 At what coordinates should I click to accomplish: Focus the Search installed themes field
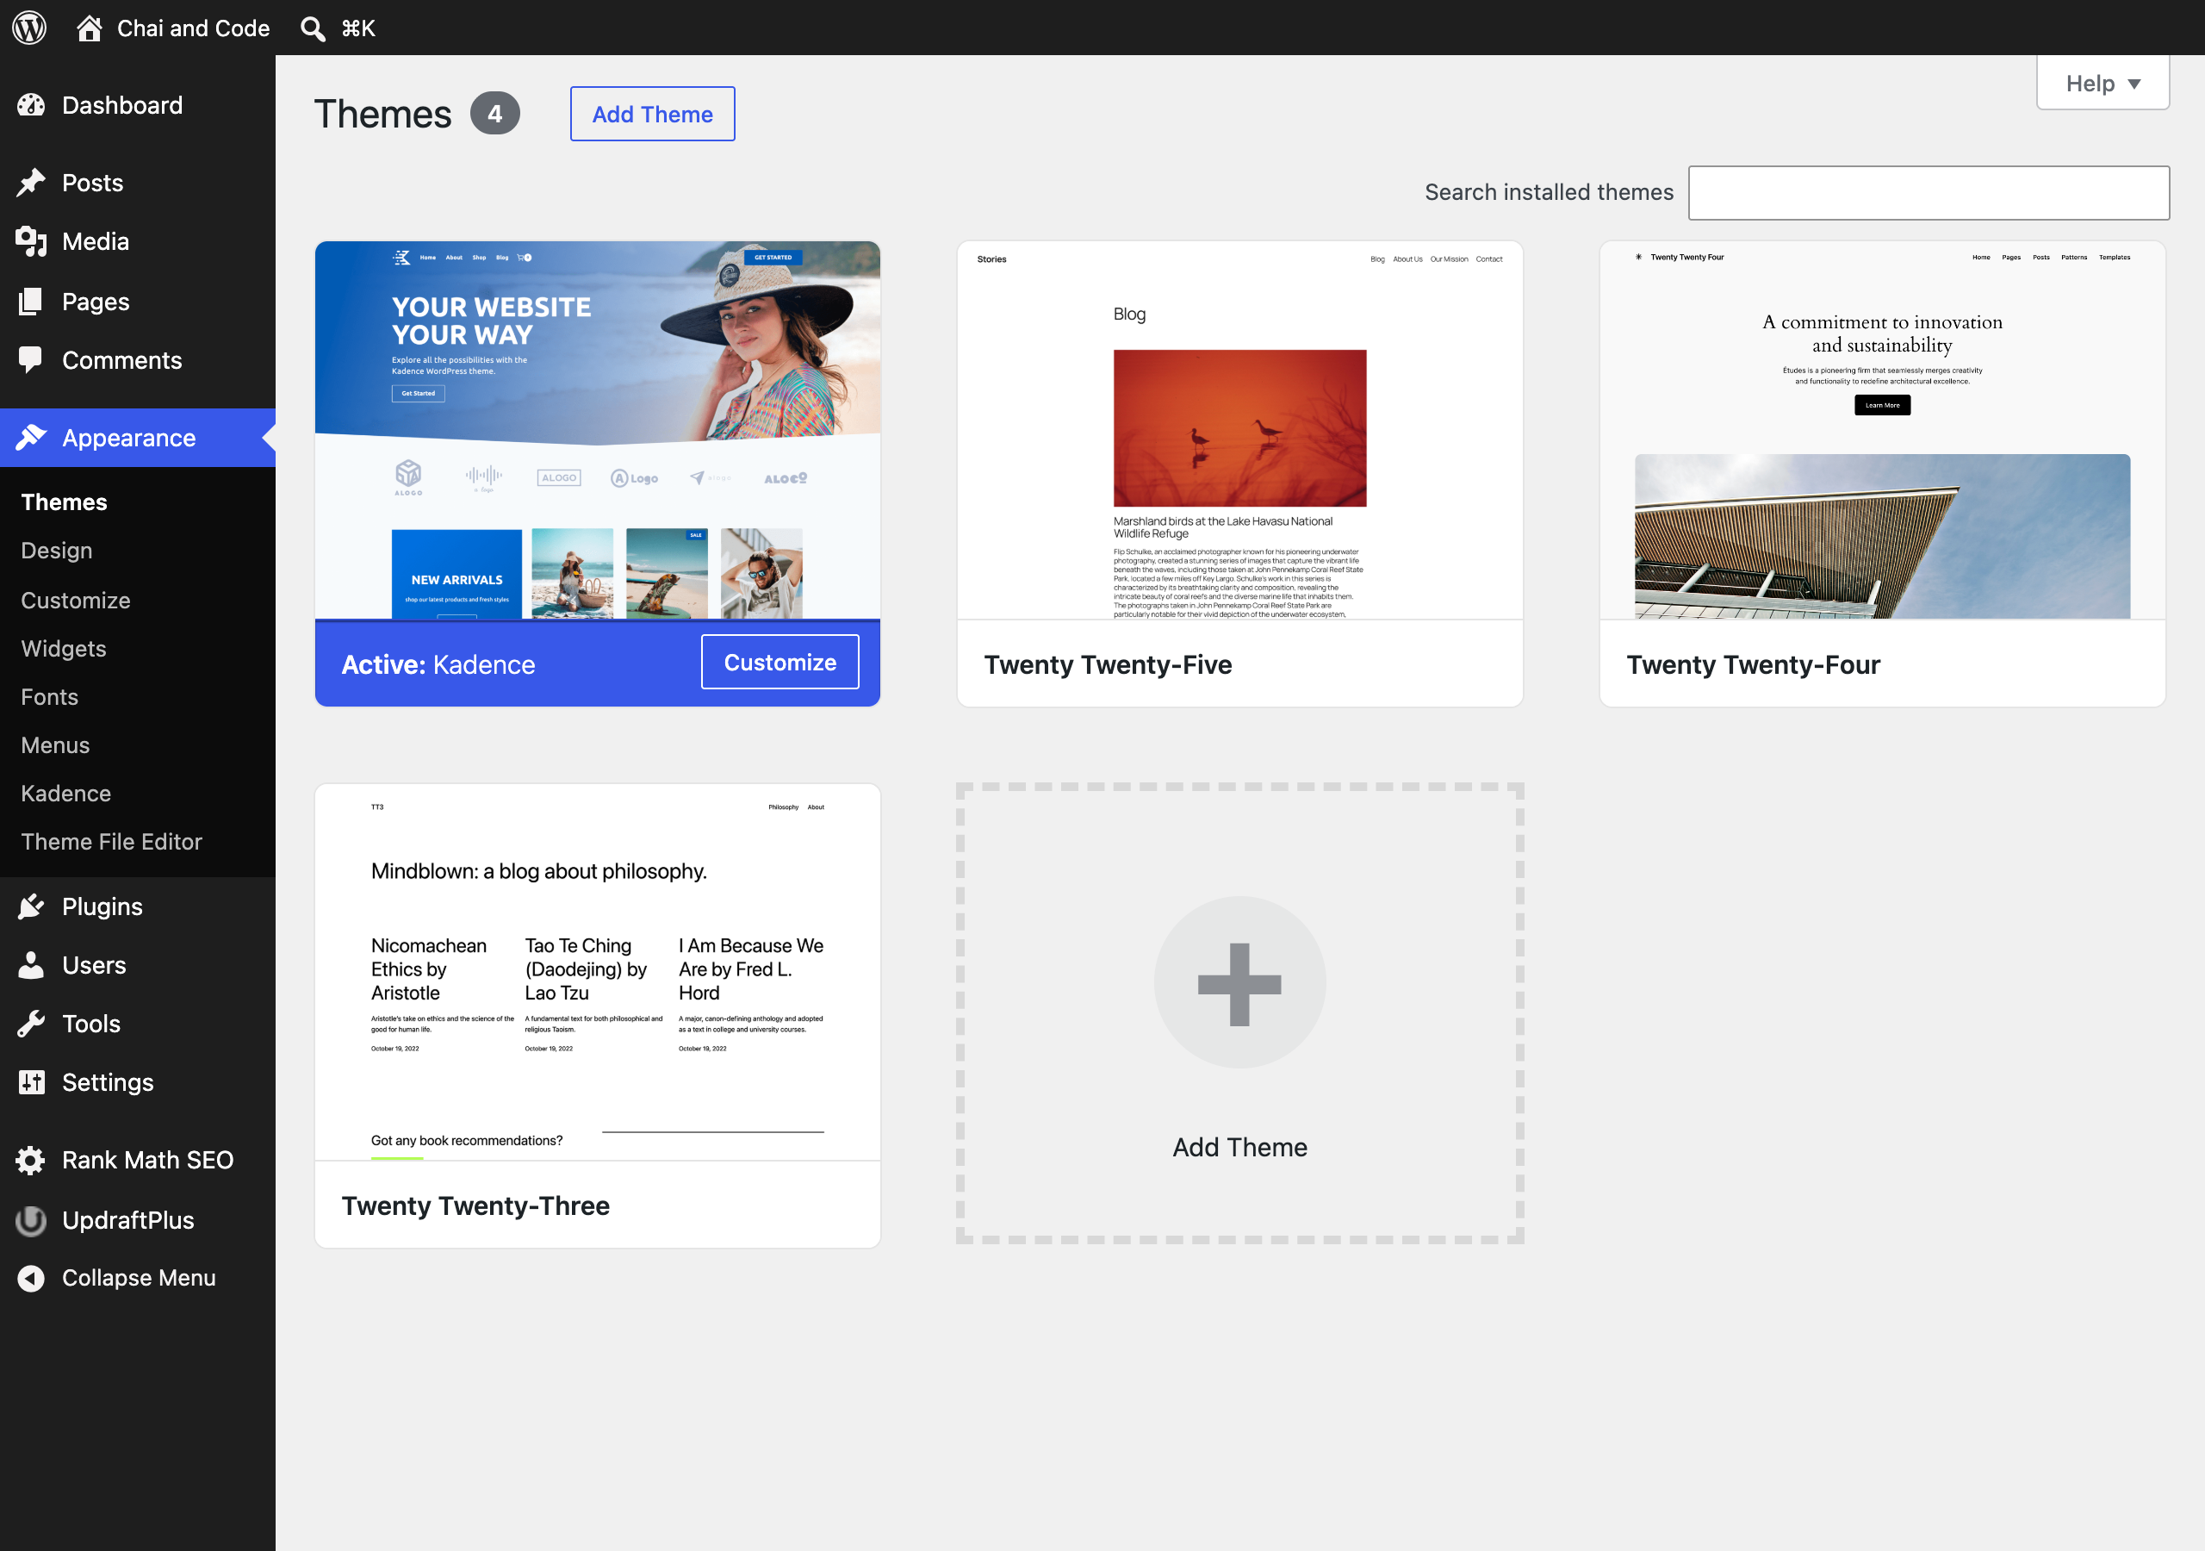point(1929,192)
